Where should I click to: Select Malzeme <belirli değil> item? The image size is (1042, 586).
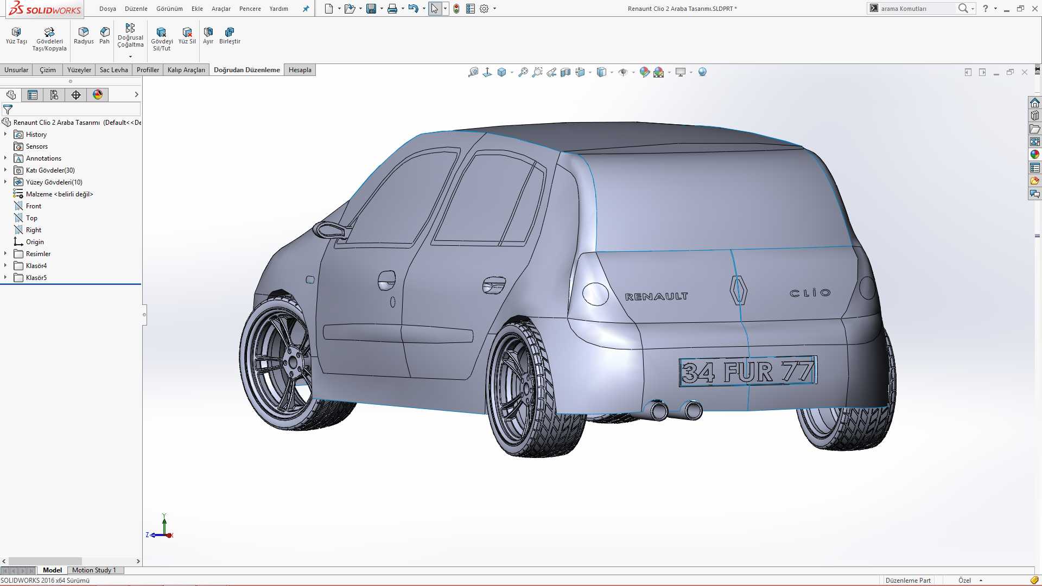point(60,194)
